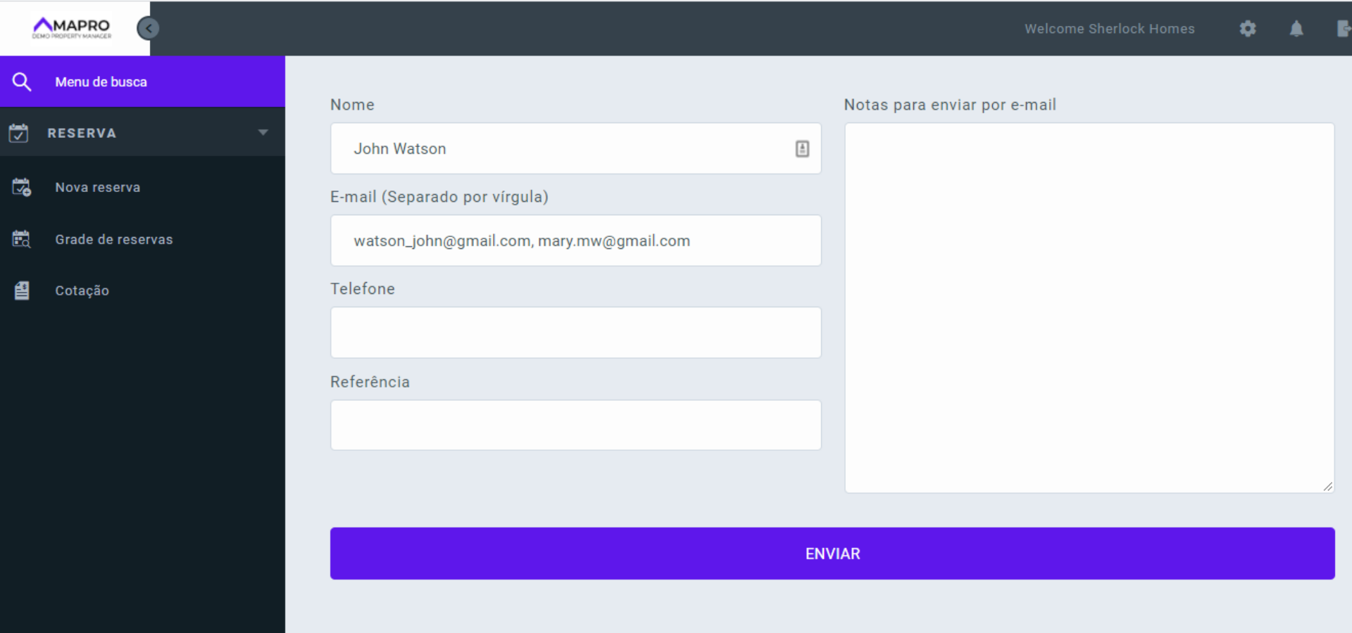Open the Grade de reservas menu entry
The image size is (1352, 633).
(x=113, y=239)
